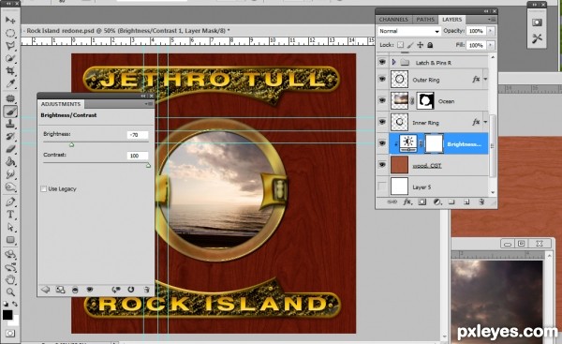Hide the Brightness/Contrast adjustment layer

pyautogui.click(x=382, y=143)
